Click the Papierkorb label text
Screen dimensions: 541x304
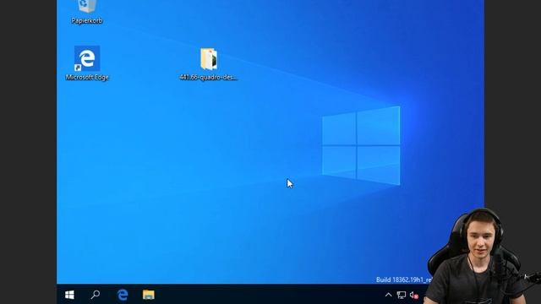(x=87, y=20)
